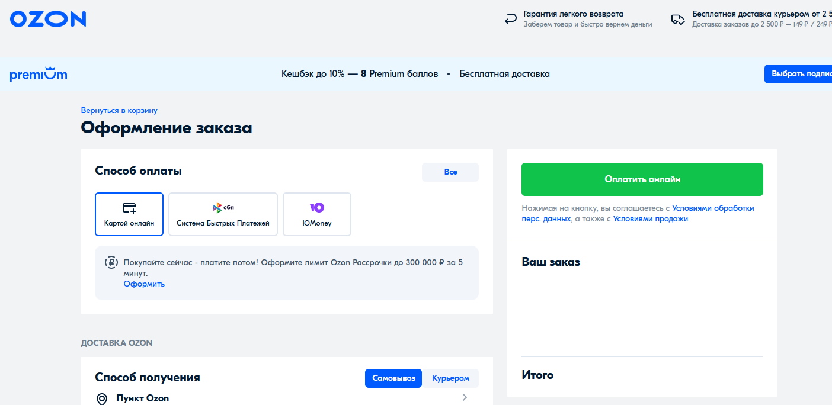
Task: Click Заберем товар и быстро вернем деньги text
Action: pyautogui.click(x=588, y=25)
